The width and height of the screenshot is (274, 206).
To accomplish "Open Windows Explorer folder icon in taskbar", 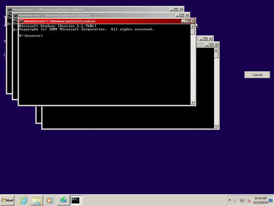I will tap(36, 200).
